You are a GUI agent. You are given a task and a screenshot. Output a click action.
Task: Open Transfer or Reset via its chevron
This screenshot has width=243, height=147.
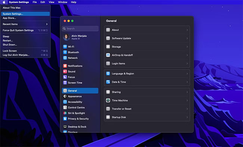[187, 109]
